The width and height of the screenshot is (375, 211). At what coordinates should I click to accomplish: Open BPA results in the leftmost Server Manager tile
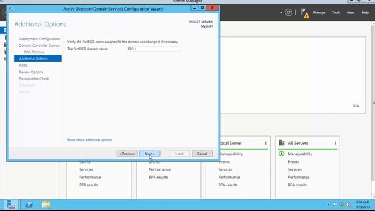tap(88, 185)
